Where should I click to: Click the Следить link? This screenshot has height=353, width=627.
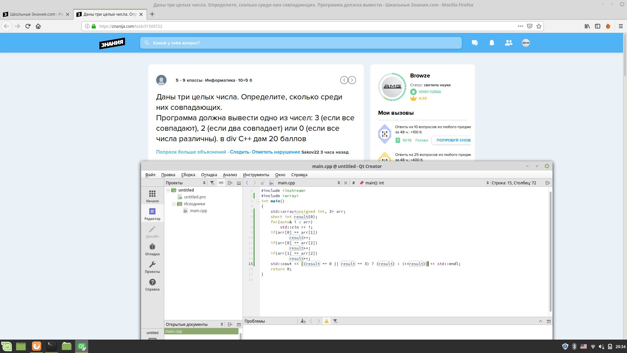coord(239,152)
